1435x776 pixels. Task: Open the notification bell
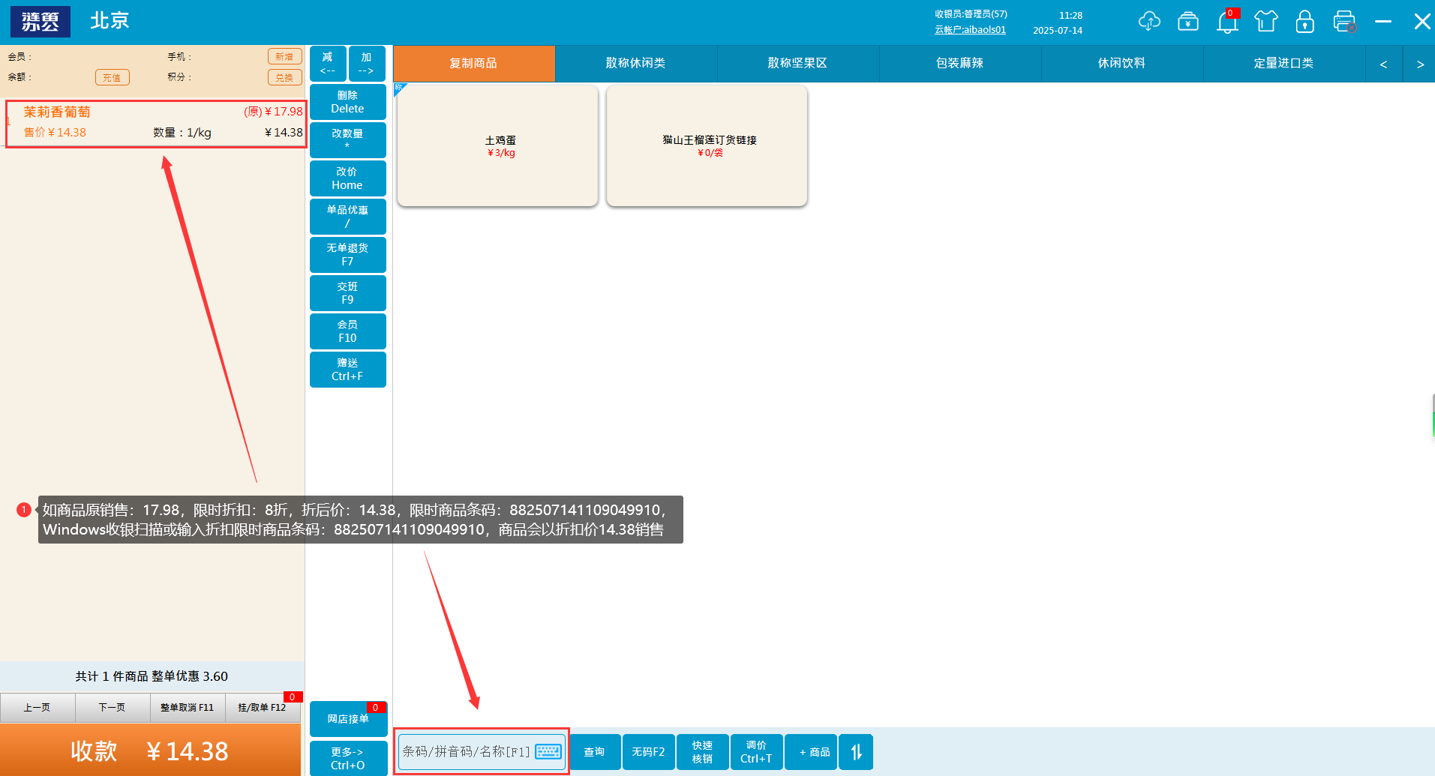click(1227, 22)
